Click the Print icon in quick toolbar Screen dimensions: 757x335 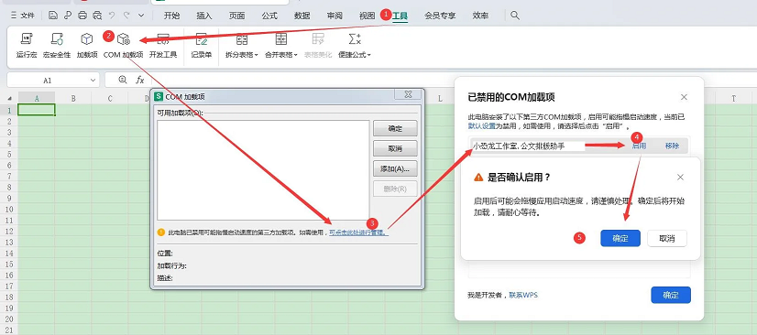[x=82, y=16]
